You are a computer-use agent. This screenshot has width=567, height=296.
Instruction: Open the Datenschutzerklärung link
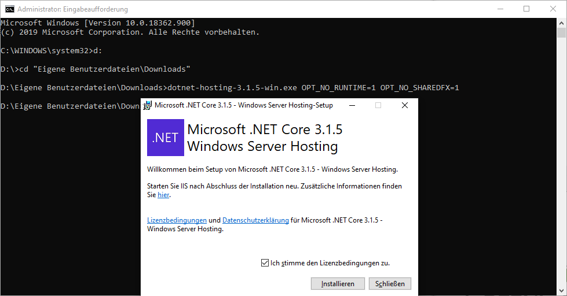[x=255, y=220]
